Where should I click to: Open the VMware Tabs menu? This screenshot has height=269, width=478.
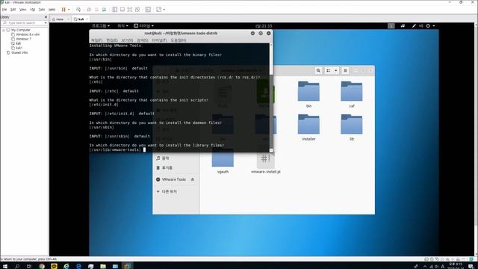[42, 10]
